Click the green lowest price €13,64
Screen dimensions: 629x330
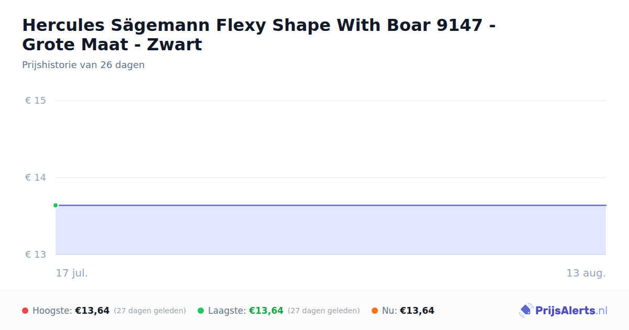coord(266,311)
